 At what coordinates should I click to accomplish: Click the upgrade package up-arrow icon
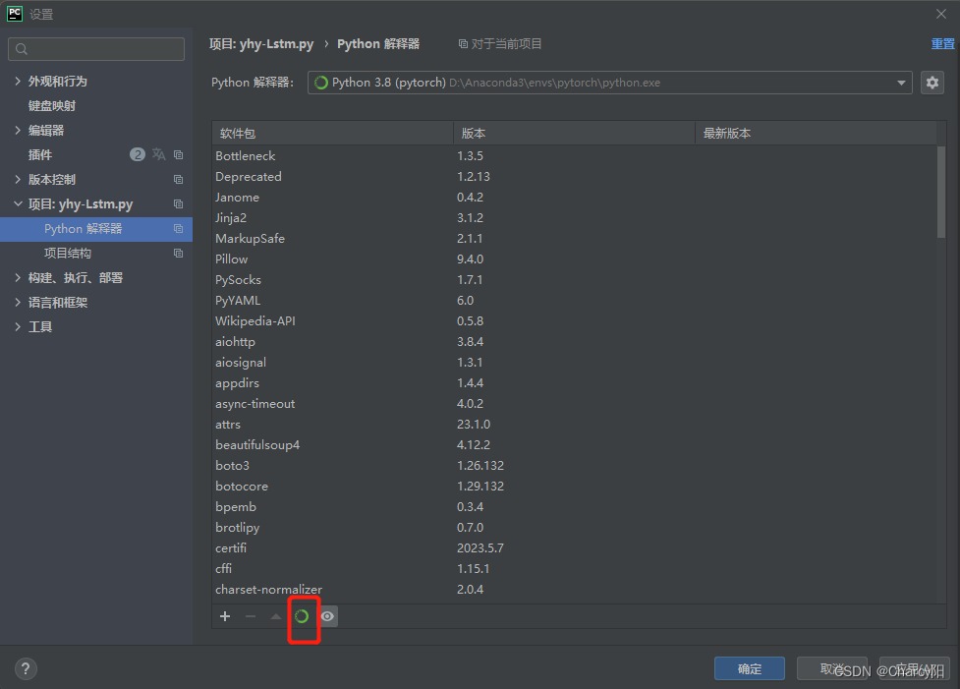click(276, 616)
